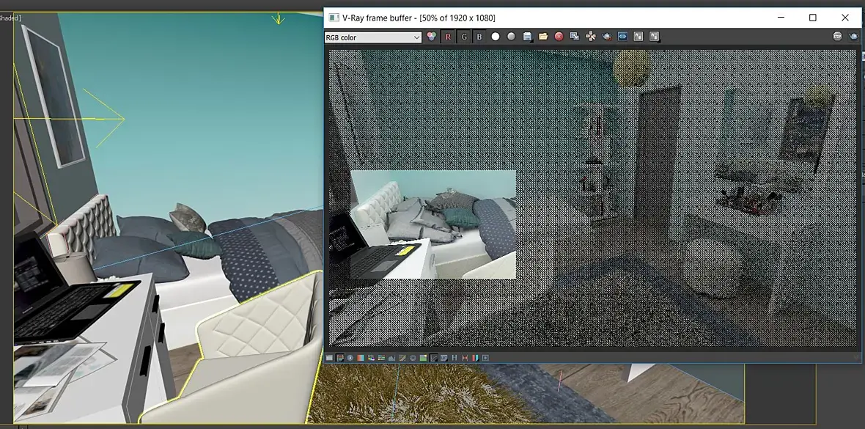Toggle monochromatic mode grey circle

tap(512, 37)
